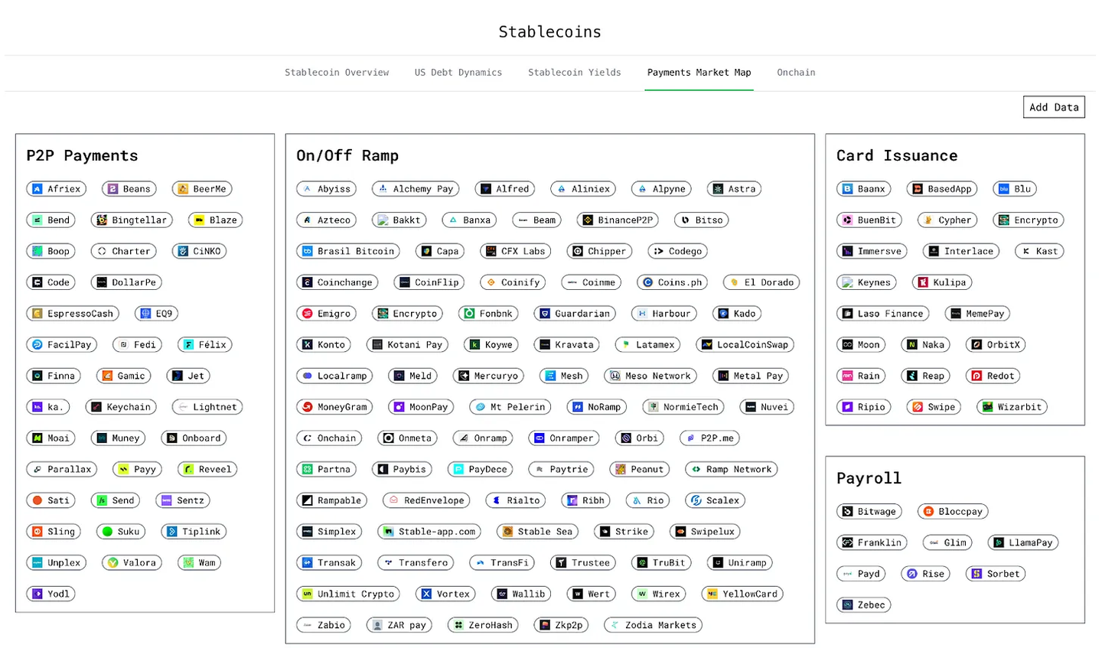
Task: Open the Meso Network chip
Action: (650, 376)
